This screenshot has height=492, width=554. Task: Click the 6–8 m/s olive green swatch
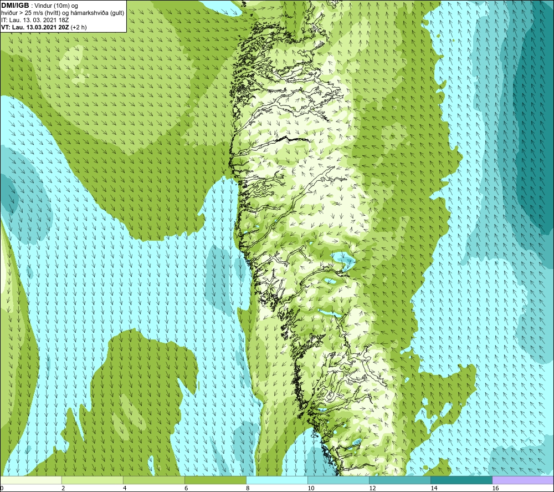[x=215, y=480]
